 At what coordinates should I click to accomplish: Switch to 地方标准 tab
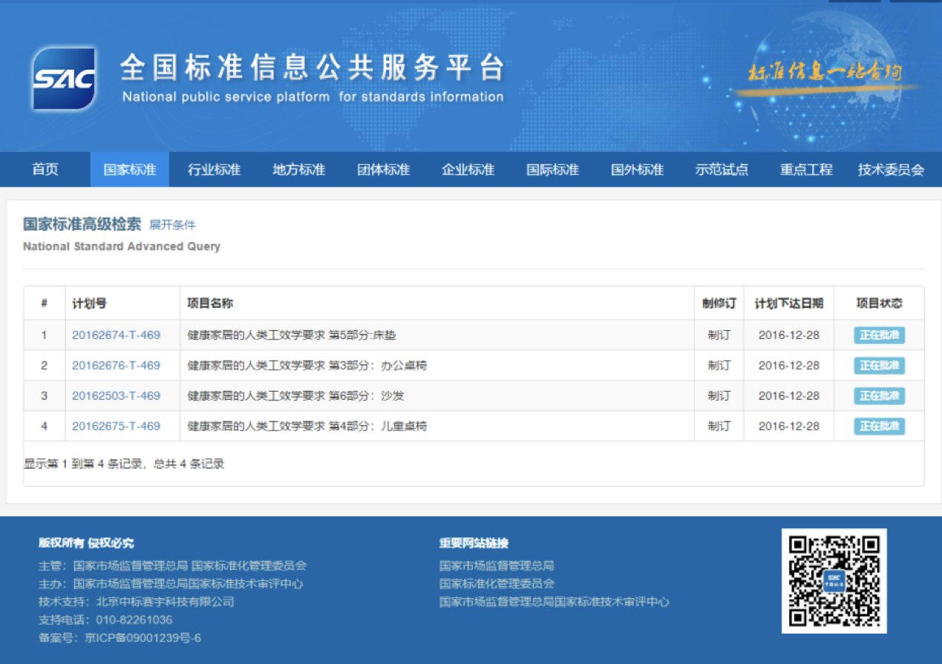pos(299,170)
